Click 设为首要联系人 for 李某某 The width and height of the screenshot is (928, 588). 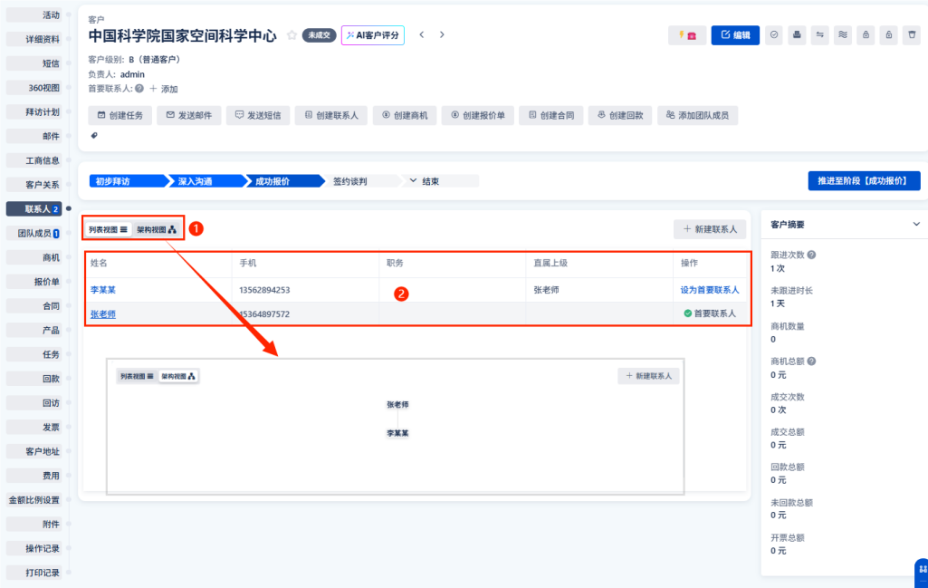tap(710, 290)
